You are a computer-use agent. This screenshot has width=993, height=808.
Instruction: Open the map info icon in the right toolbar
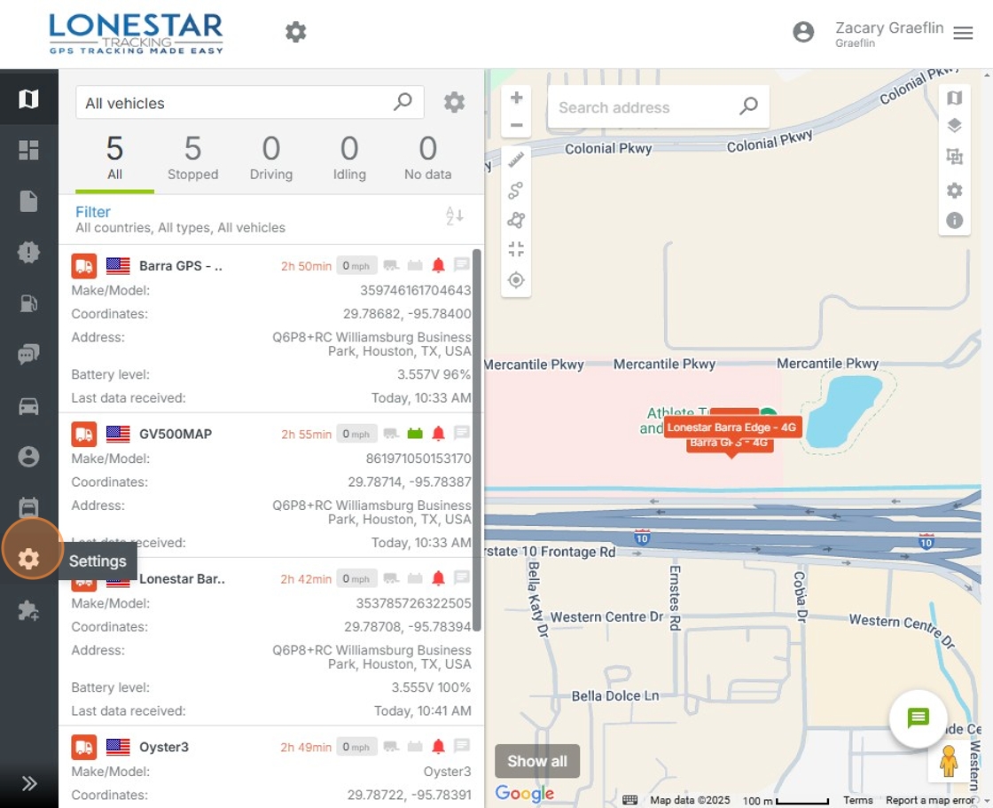point(954,220)
